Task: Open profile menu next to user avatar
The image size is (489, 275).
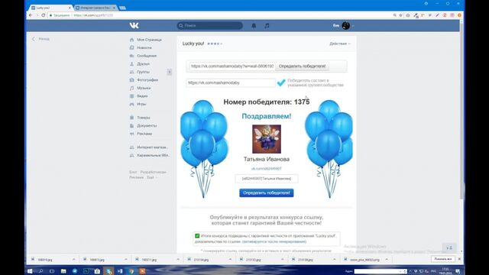Action: [x=353, y=25]
